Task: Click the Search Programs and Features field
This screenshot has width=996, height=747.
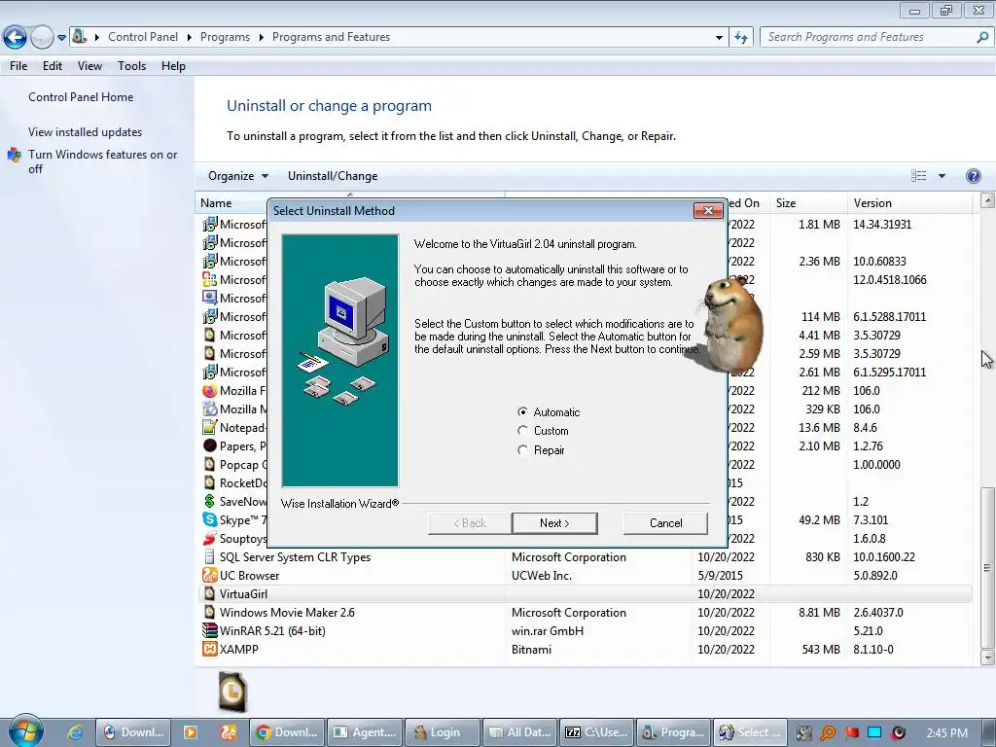Action: coord(867,37)
